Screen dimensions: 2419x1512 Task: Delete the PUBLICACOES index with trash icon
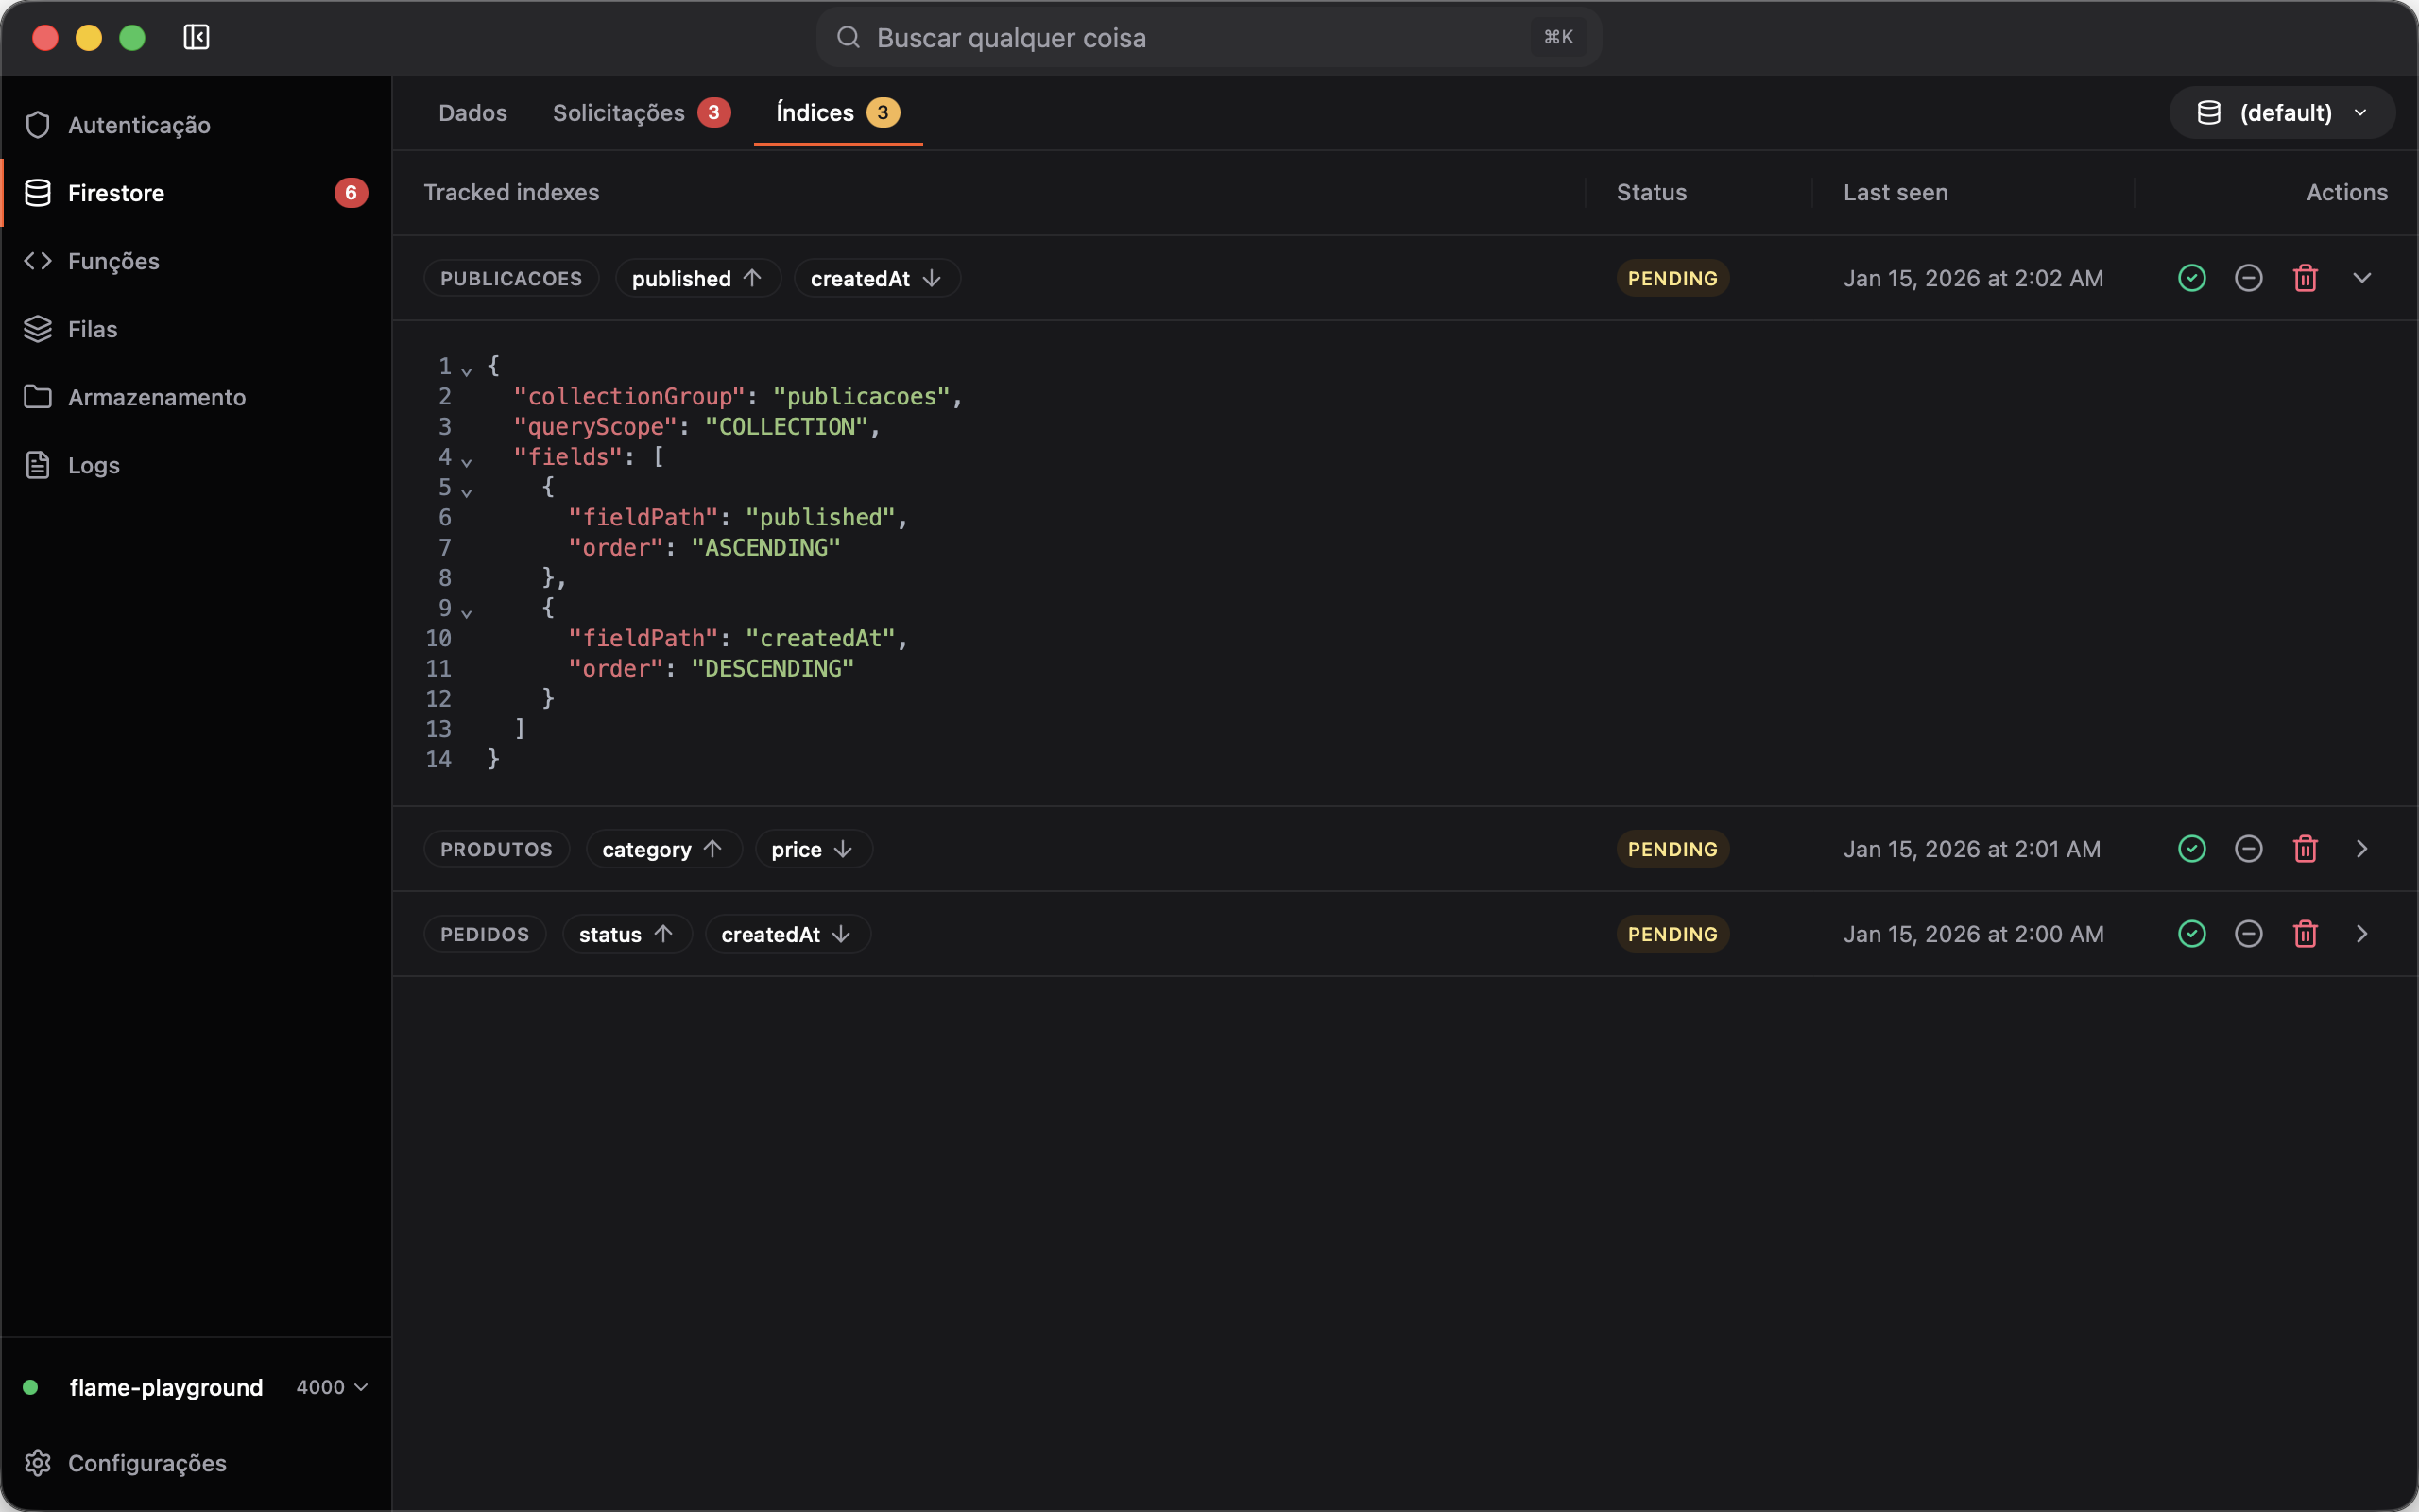[x=2305, y=278]
